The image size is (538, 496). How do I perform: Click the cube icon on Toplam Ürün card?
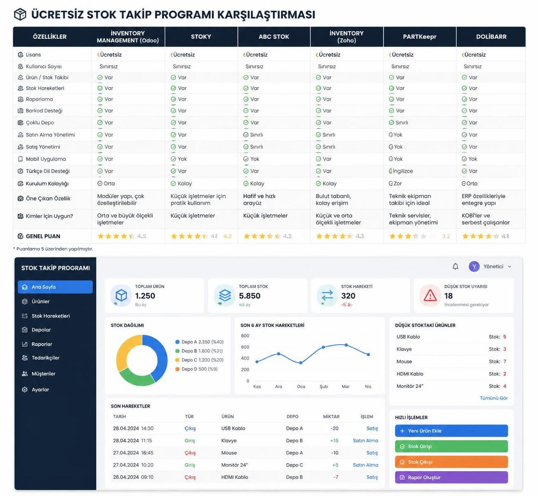click(x=121, y=296)
